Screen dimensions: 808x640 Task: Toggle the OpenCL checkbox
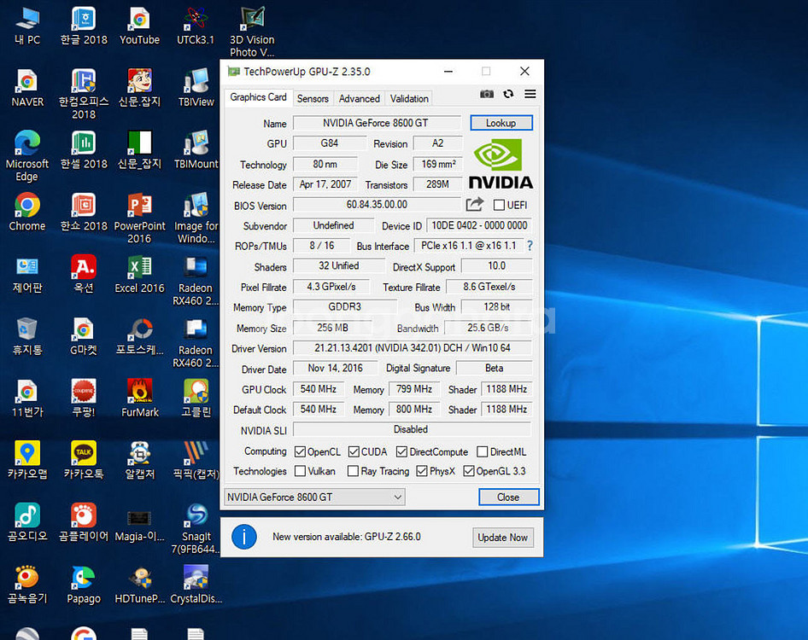(x=300, y=451)
